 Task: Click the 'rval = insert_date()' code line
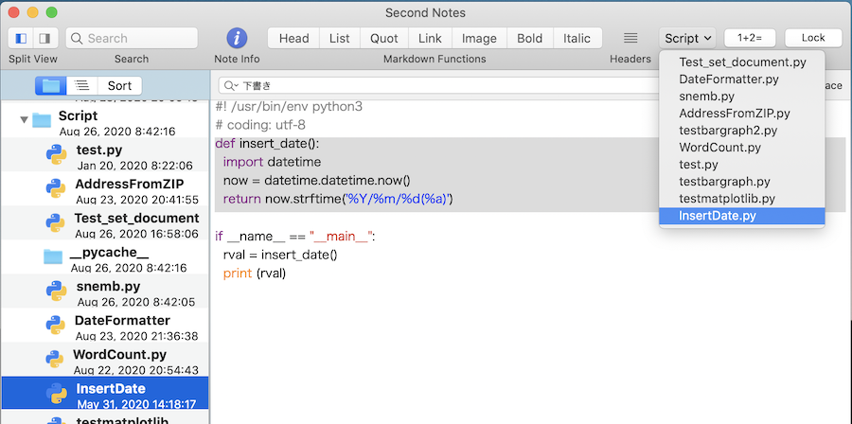click(x=280, y=255)
